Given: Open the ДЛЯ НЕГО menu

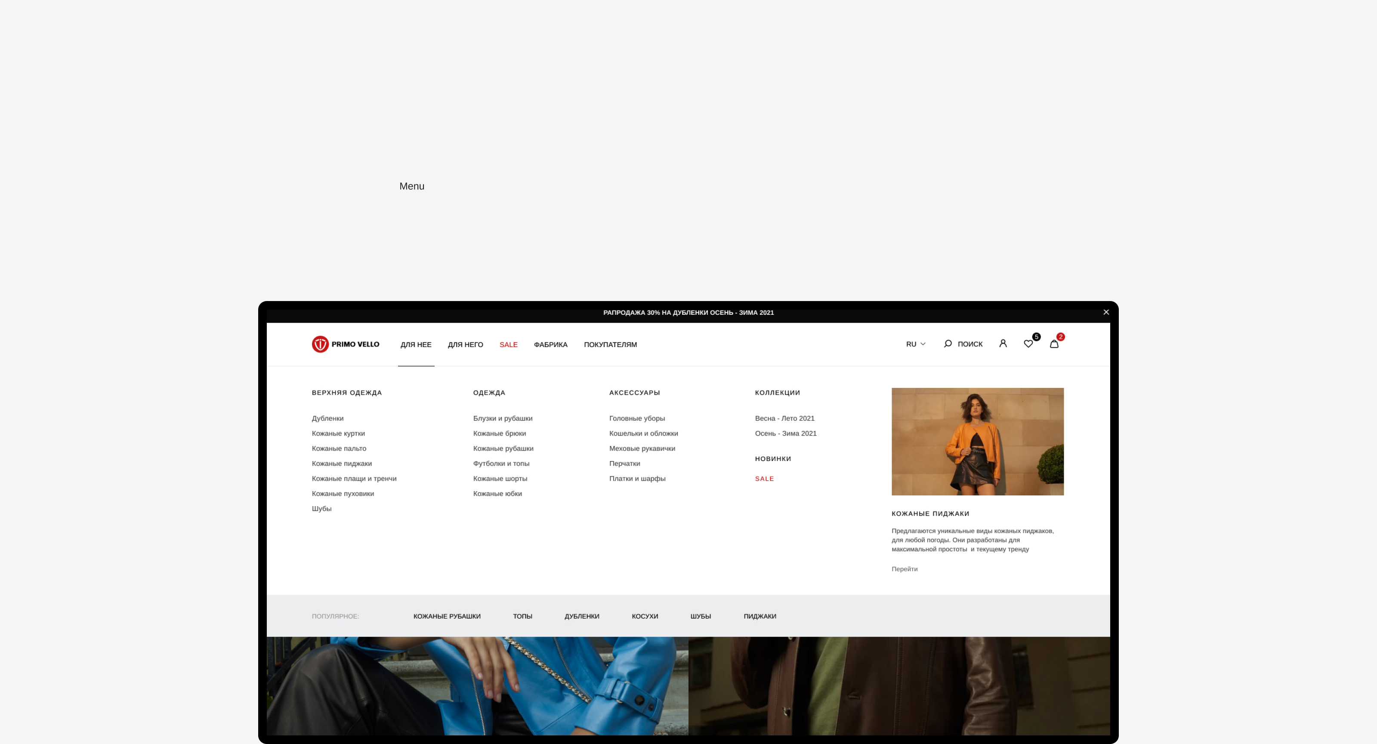Looking at the screenshot, I should [x=465, y=344].
